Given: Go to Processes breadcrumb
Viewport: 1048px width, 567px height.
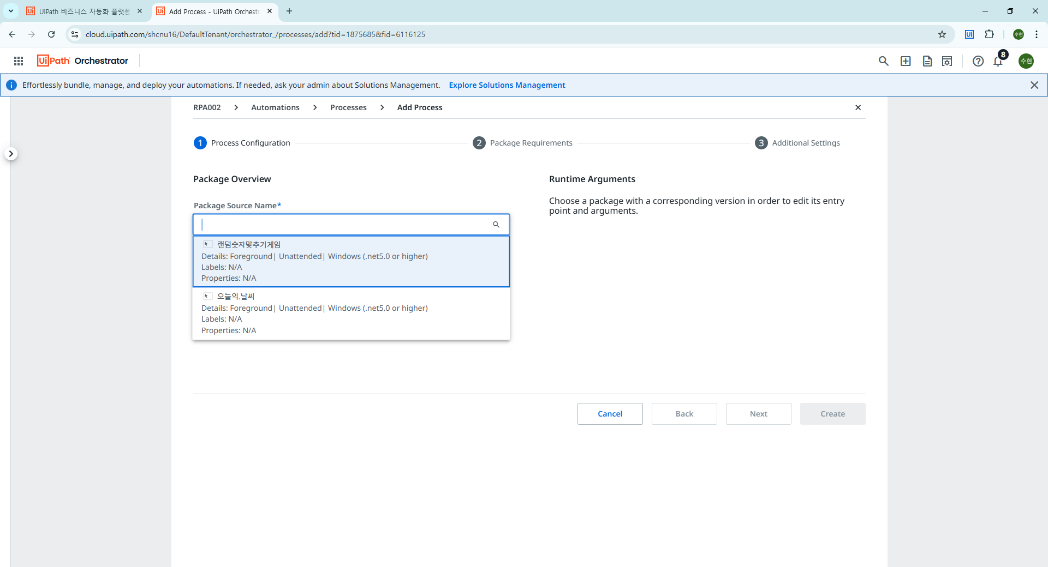Looking at the screenshot, I should click(x=348, y=107).
